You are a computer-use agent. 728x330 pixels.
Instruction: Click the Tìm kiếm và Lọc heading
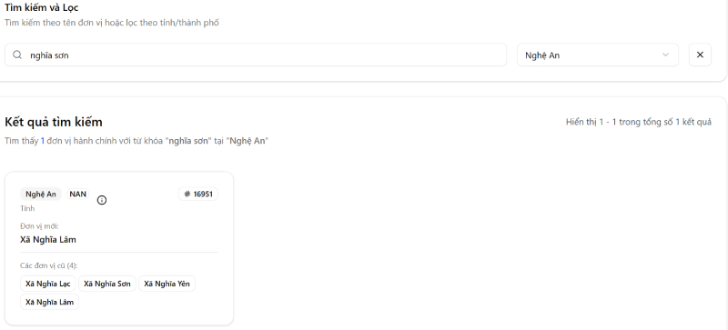tap(41, 7)
